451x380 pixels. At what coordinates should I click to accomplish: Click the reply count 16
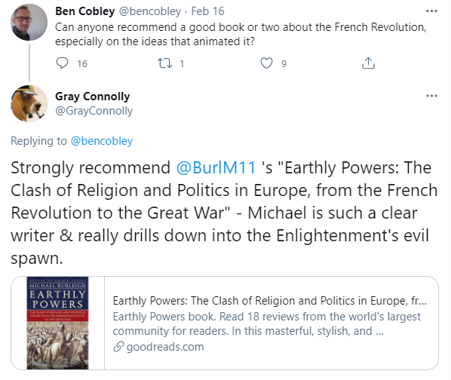(82, 64)
